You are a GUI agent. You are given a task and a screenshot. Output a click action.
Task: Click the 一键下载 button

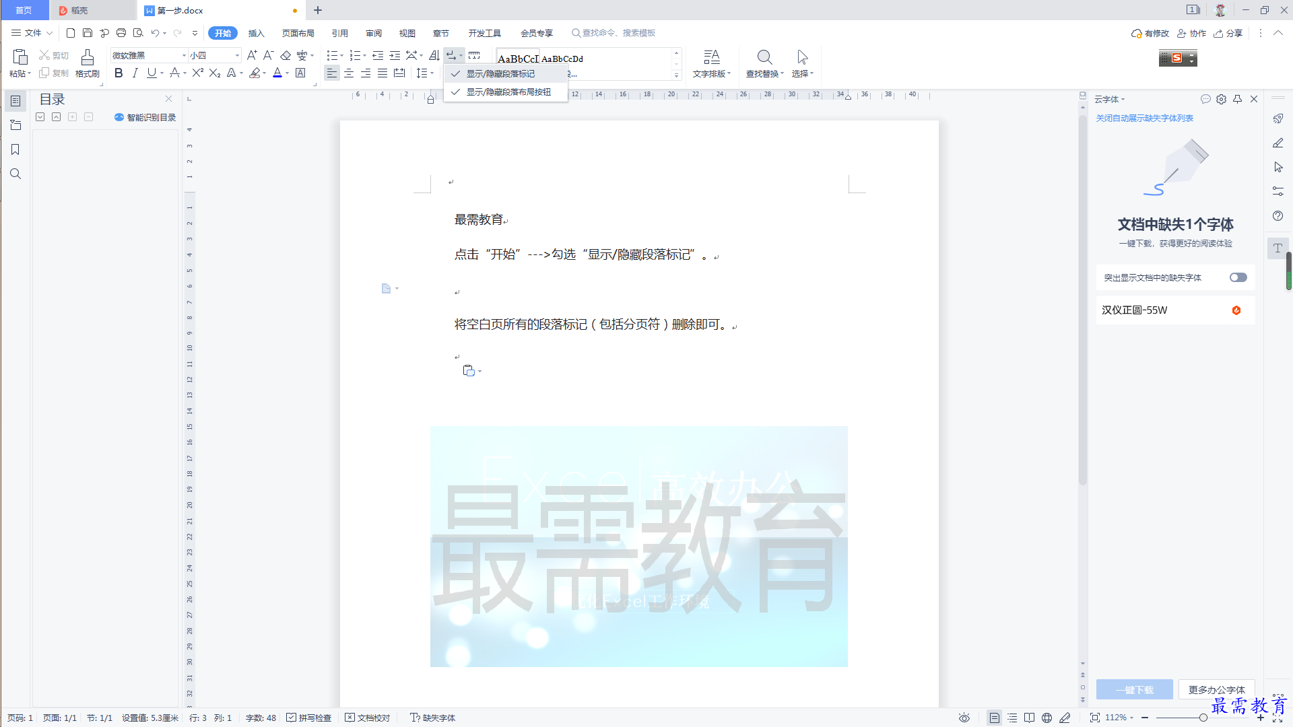pyautogui.click(x=1135, y=690)
